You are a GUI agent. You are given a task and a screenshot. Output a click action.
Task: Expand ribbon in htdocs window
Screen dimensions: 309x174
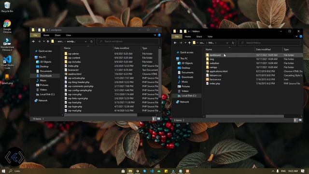296,37
